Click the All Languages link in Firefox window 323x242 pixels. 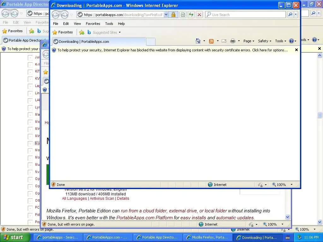pyautogui.click(x=74, y=199)
